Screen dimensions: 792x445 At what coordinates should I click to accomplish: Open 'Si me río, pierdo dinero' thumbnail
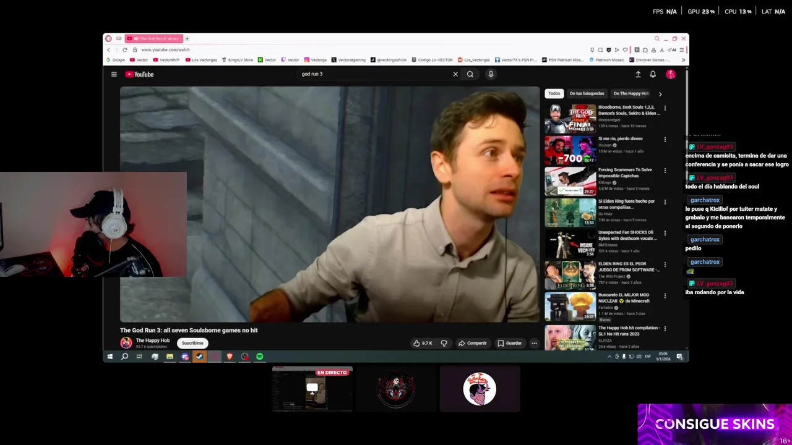[x=570, y=150]
